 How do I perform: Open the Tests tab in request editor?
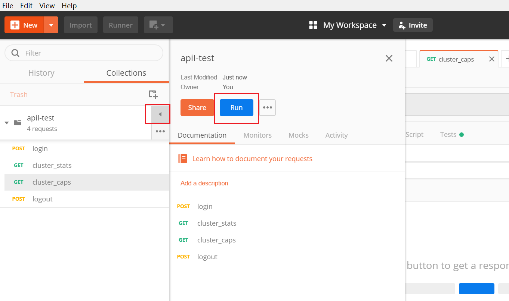[452, 134]
